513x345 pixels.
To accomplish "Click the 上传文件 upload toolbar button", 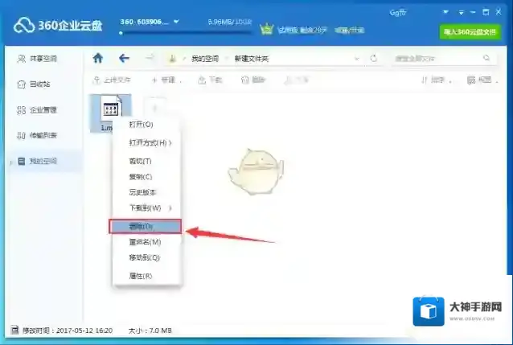I will (112, 80).
